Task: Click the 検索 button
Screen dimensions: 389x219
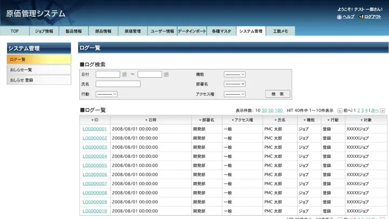Action: pos(277,94)
